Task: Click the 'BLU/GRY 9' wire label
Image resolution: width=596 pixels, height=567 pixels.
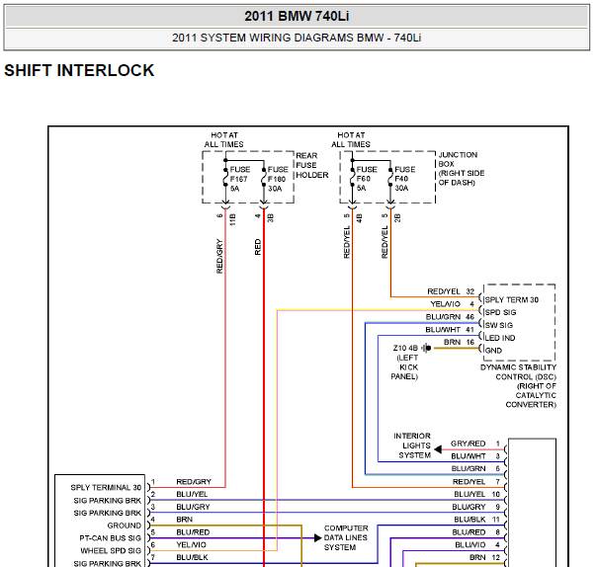Action: (475, 507)
